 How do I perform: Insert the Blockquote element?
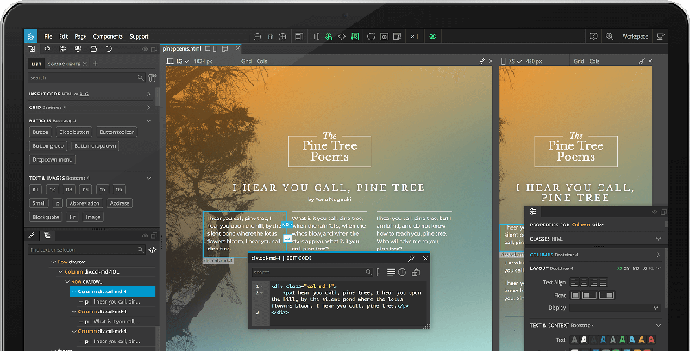[x=45, y=218]
